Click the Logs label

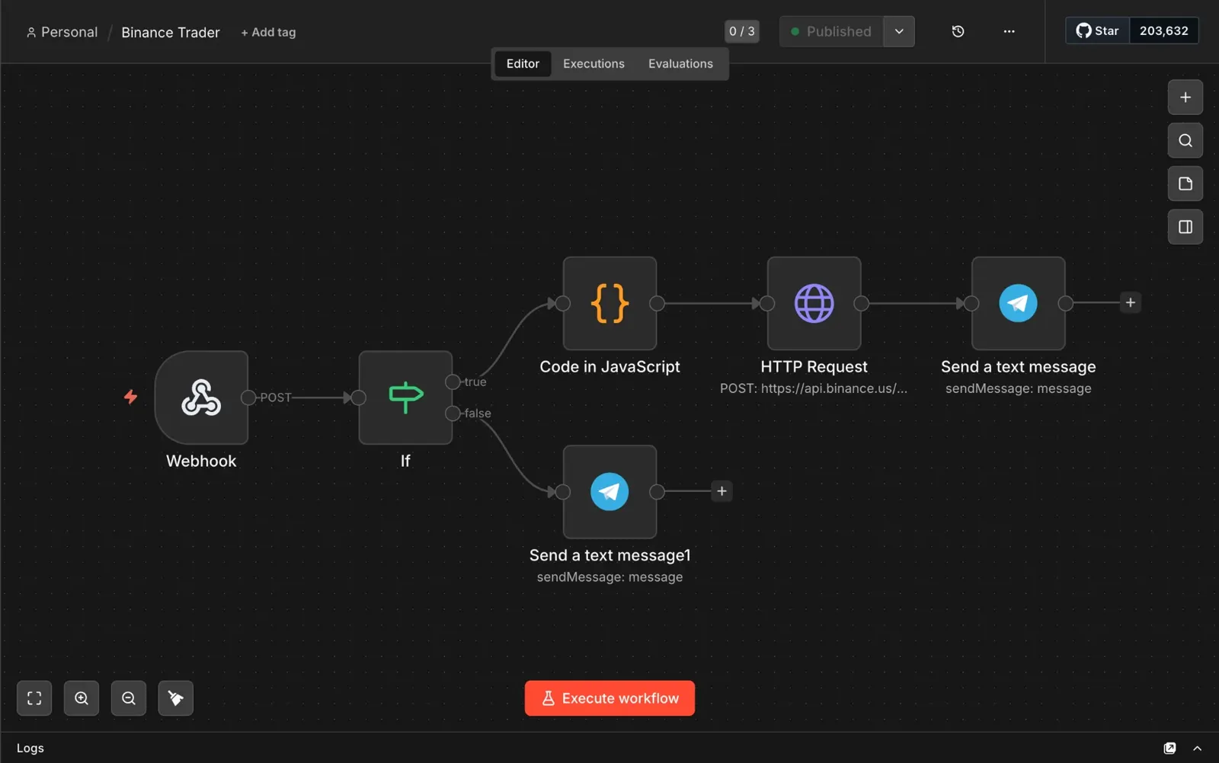click(30, 748)
